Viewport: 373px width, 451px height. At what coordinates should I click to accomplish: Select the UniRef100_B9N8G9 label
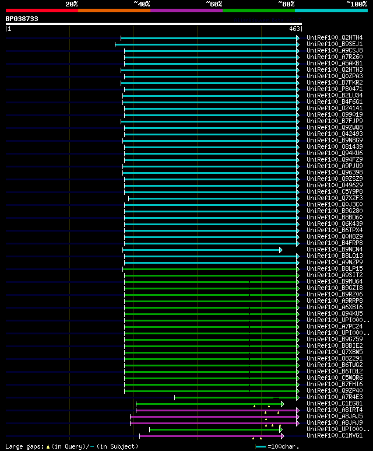click(x=335, y=141)
